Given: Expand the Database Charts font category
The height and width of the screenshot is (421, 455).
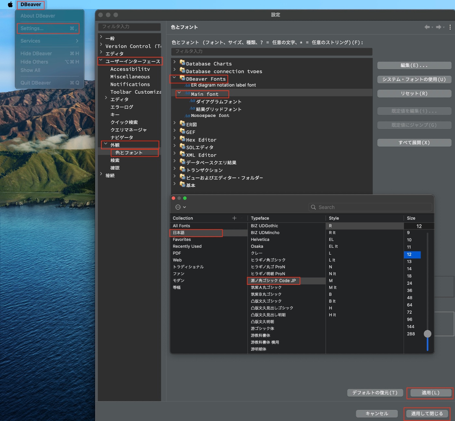Looking at the screenshot, I should (175, 62).
